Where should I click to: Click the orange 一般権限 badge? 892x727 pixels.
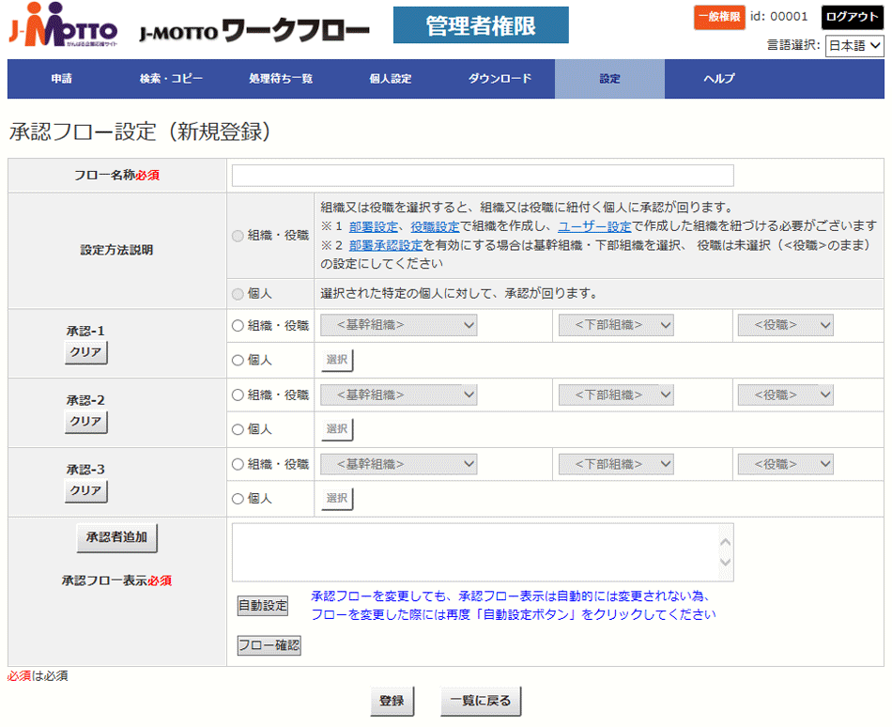pyautogui.click(x=718, y=17)
